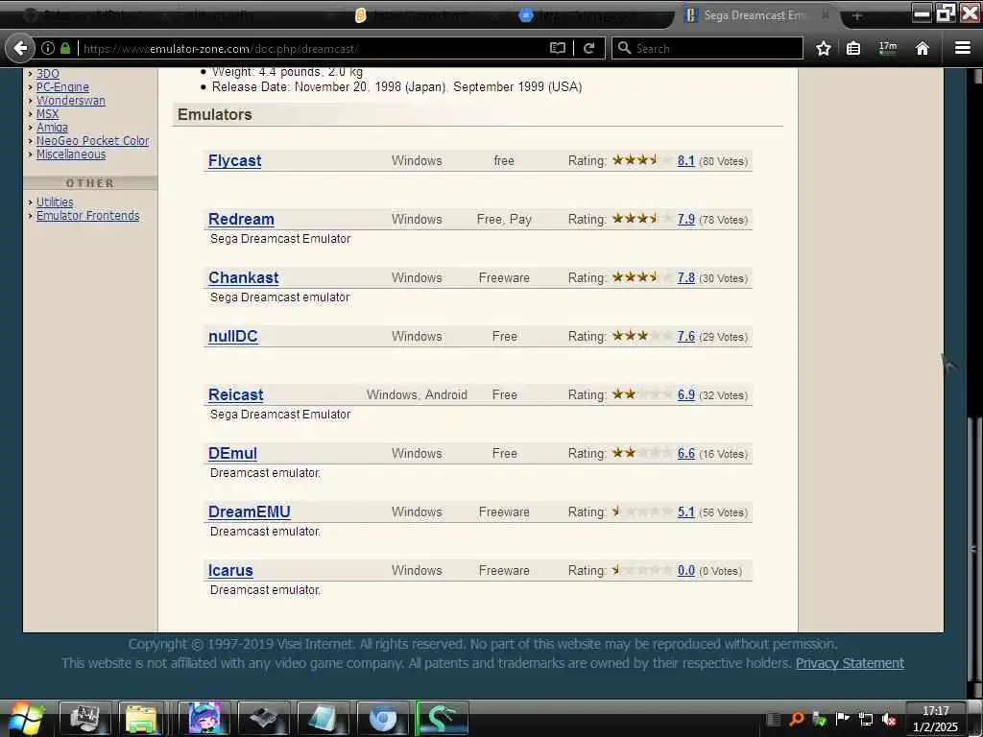Open the Redream emulator link
The height and width of the screenshot is (737, 983).
(241, 220)
